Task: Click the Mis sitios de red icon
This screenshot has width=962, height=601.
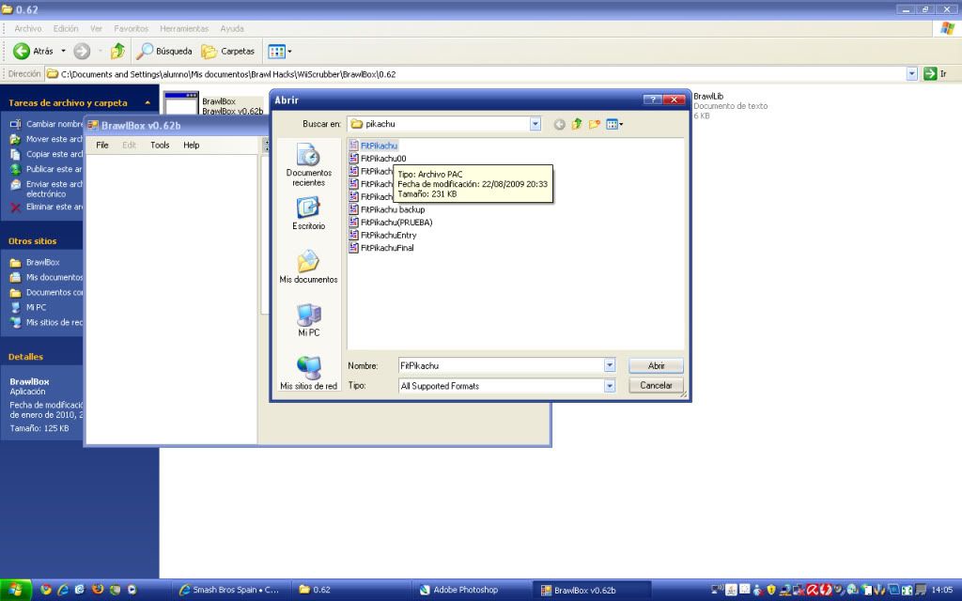Action: [x=308, y=372]
